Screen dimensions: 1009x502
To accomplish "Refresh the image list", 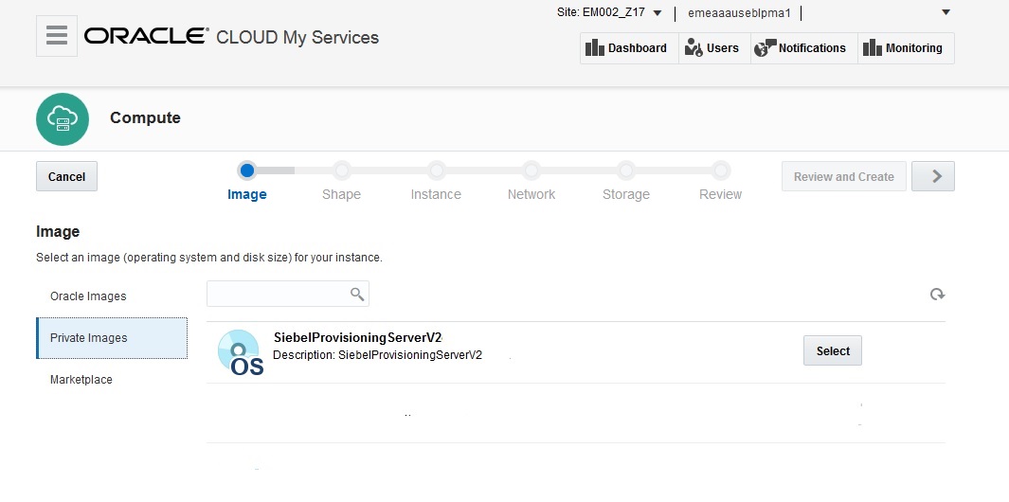I will click(937, 295).
